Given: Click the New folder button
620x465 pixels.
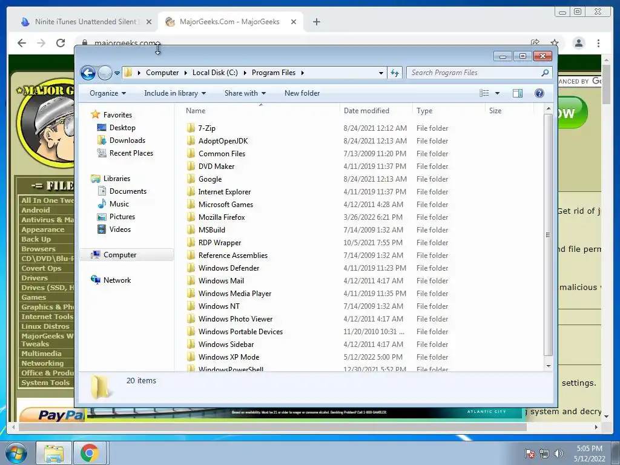Looking at the screenshot, I should [x=302, y=93].
